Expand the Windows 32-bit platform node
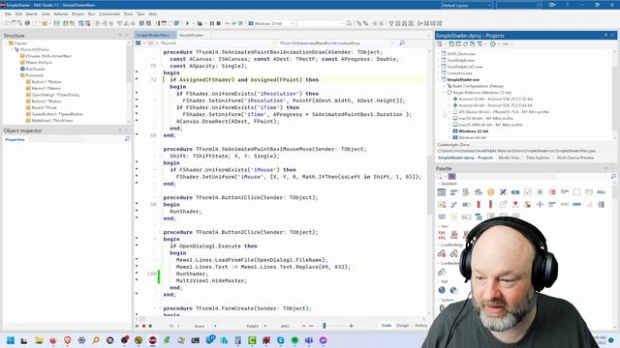The width and height of the screenshot is (620, 348). [449, 131]
